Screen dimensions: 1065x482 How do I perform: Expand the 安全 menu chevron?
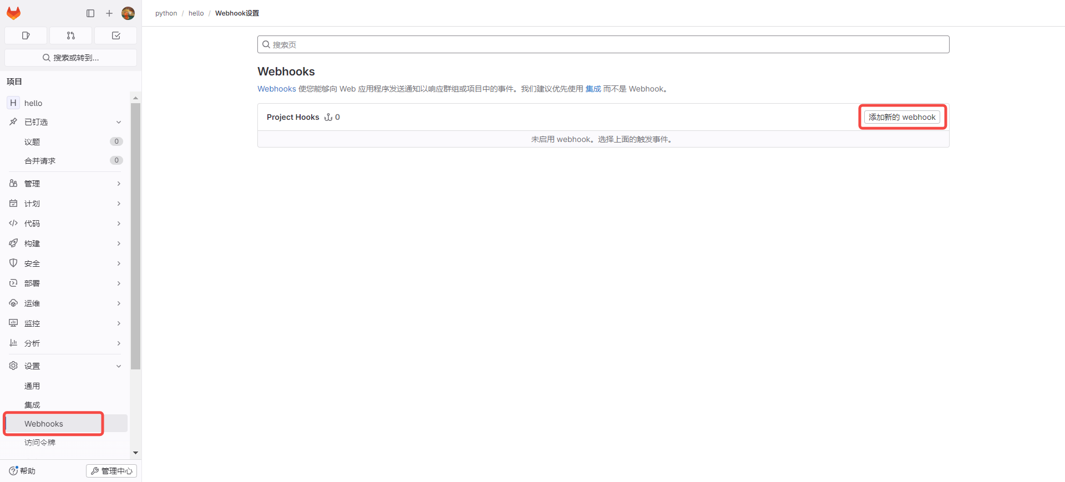coord(119,263)
